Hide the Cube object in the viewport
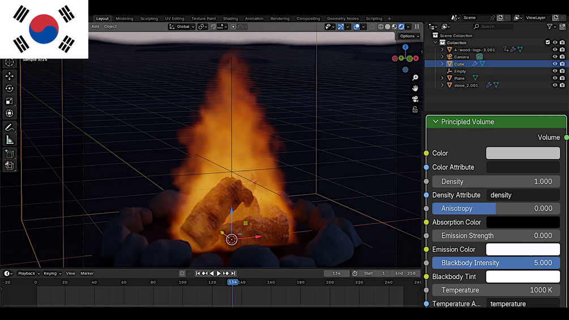Viewport: 569px width, 320px height. (555, 64)
